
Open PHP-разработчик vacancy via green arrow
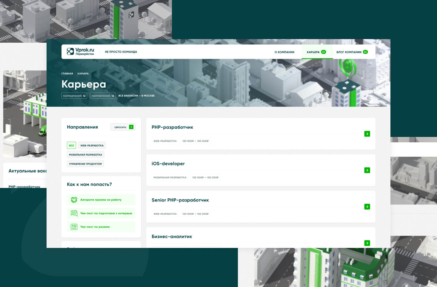pyautogui.click(x=367, y=134)
